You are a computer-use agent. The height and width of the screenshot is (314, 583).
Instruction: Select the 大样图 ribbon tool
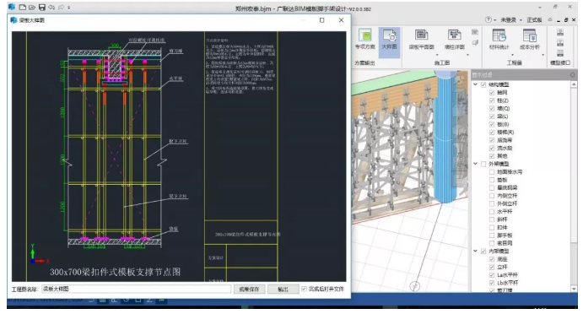(x=389, y=40)
